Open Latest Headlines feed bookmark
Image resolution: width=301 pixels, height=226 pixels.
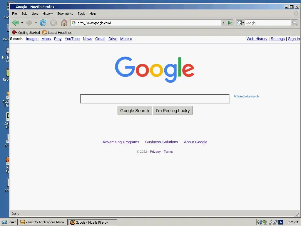pyautogui.click(x=57, y=32)
